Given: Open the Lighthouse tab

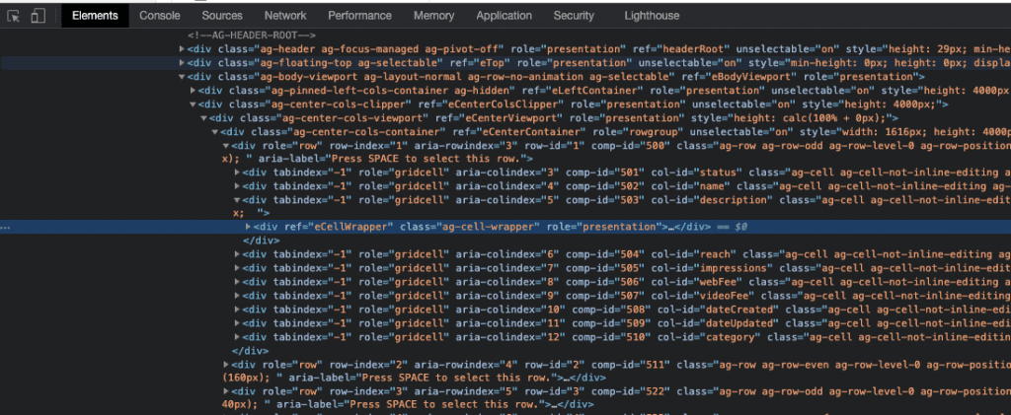Looking at the screenshot, I should coord(652,16).
